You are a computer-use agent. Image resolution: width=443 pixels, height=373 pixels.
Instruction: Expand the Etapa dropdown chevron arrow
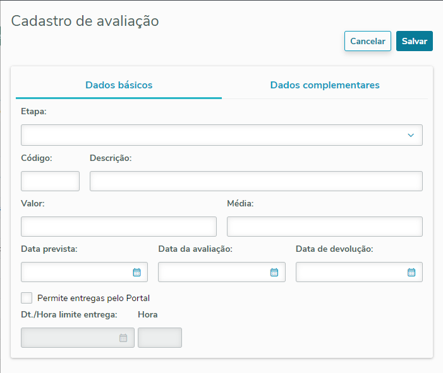411,135
